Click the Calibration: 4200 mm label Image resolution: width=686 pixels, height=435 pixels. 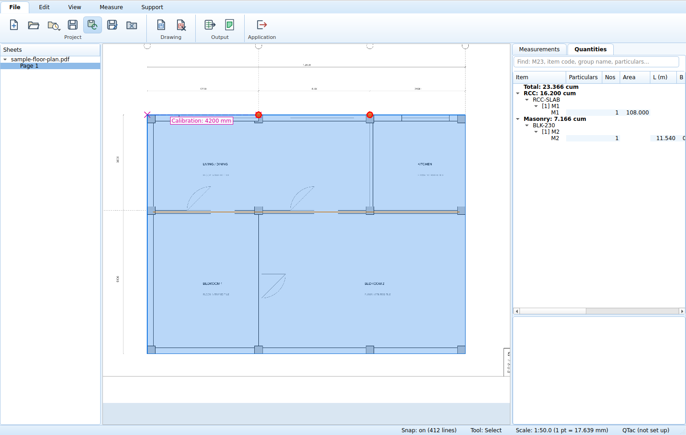pyautogui.click(x=202, y=121)
